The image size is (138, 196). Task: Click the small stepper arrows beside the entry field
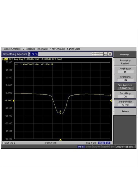pyautogui.click(x=93, y=54)
